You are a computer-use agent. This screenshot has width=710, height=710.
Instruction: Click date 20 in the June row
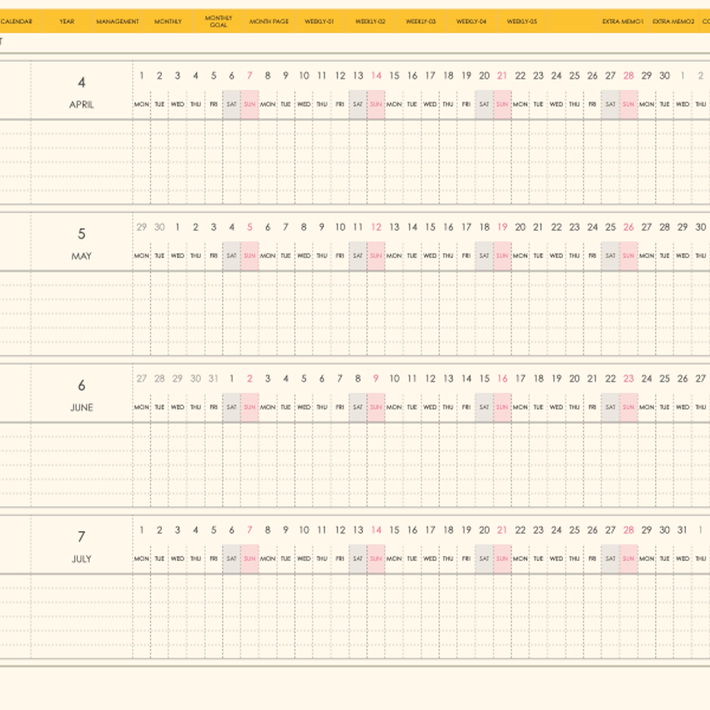[574, 379]
